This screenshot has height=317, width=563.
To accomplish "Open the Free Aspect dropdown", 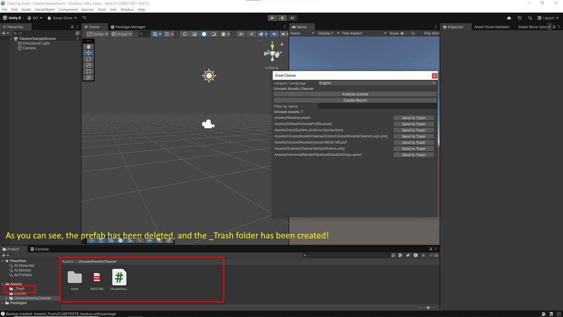I will tap(364, 33).
